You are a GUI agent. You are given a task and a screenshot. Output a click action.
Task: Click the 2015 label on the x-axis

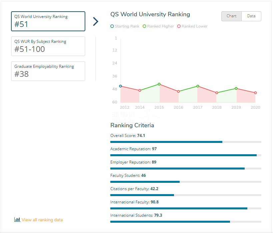(159, 107)
